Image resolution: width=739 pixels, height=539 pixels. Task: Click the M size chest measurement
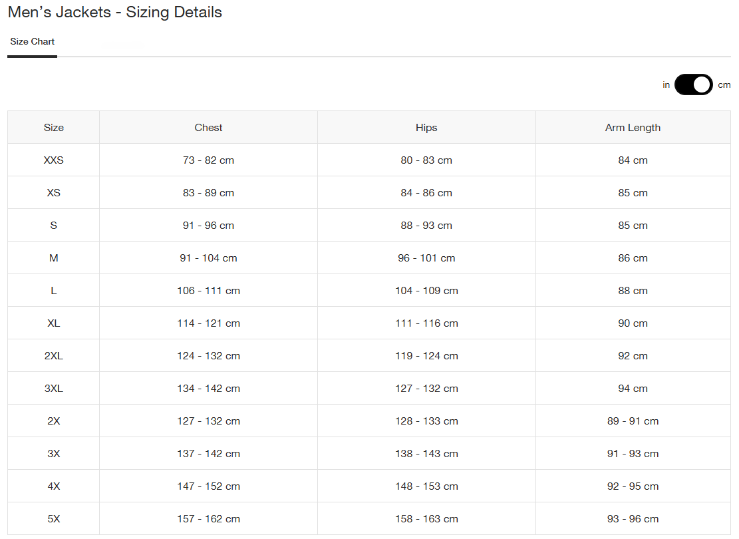(x=208, y=258)
